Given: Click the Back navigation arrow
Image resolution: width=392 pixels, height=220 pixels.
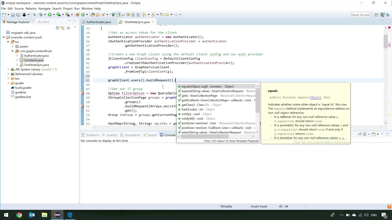Looking at the screenshot, I should coord(168,15).
